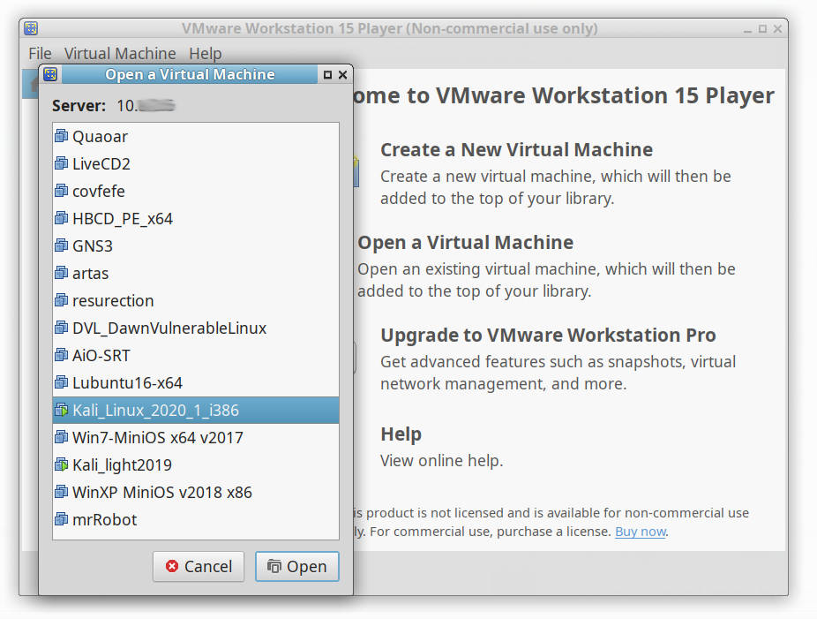Image resolution: width=817 pixels, height=619 pixels.
Task: Click the Help heading on welcome page
Action: pos(401,434)
